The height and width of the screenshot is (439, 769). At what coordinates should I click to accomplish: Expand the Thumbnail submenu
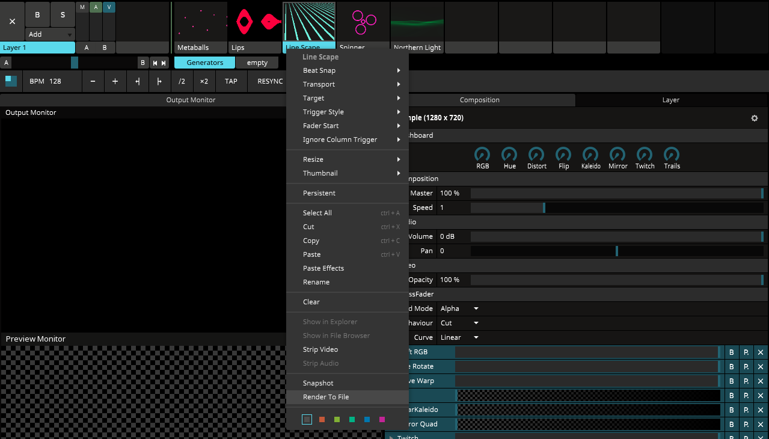(348, 173)
